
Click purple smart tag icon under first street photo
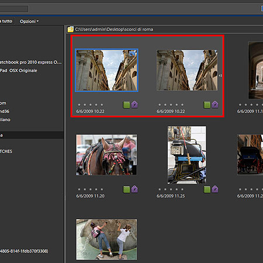[134, 105]
